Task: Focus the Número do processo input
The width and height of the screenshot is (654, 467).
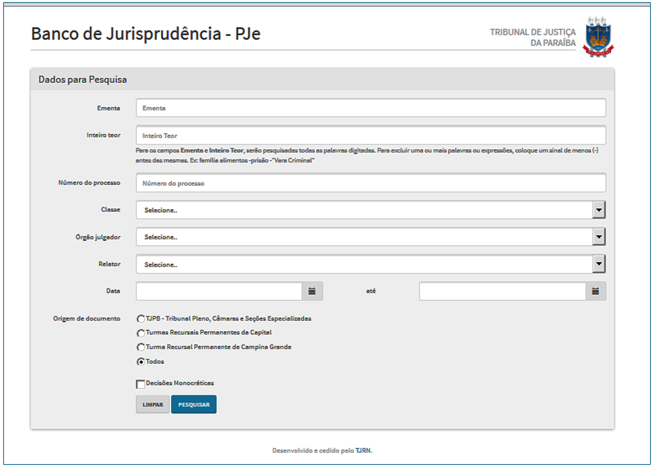Action: [x=371, y=183]
